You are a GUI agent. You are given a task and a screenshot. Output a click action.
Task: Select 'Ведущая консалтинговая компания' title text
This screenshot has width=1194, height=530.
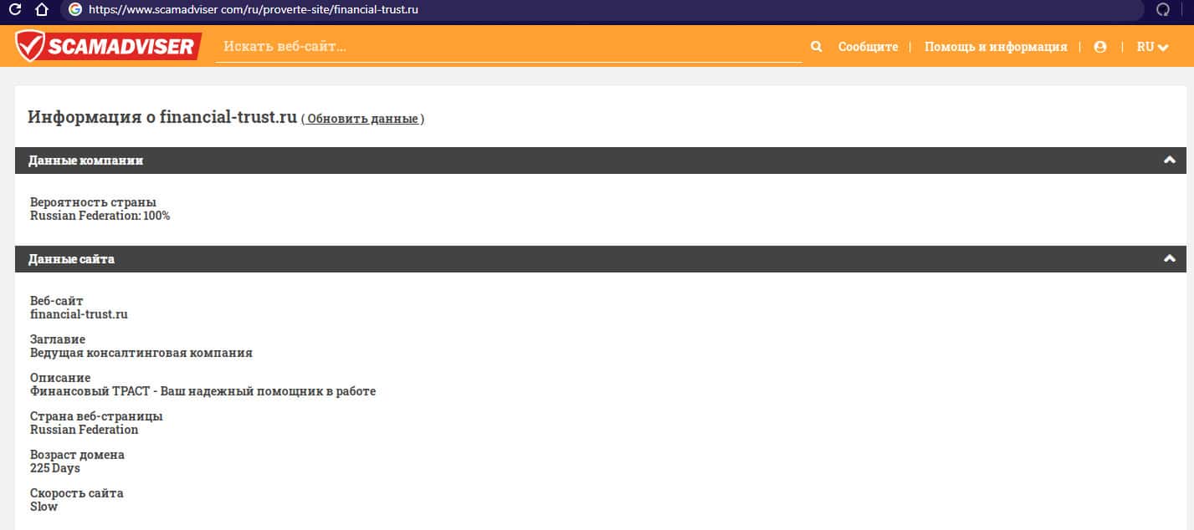141,353
